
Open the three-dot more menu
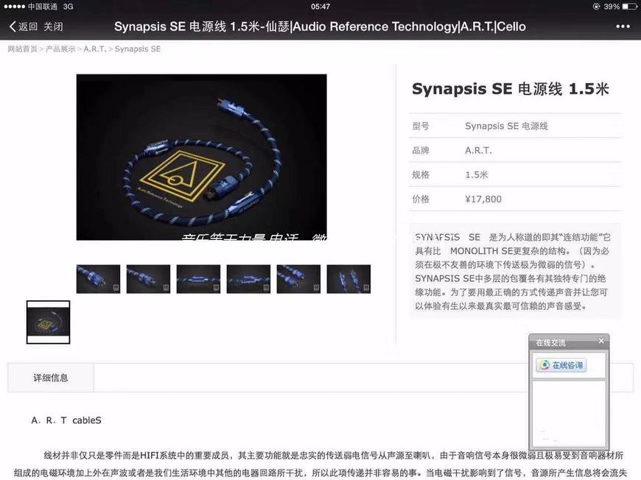(623, 27)
